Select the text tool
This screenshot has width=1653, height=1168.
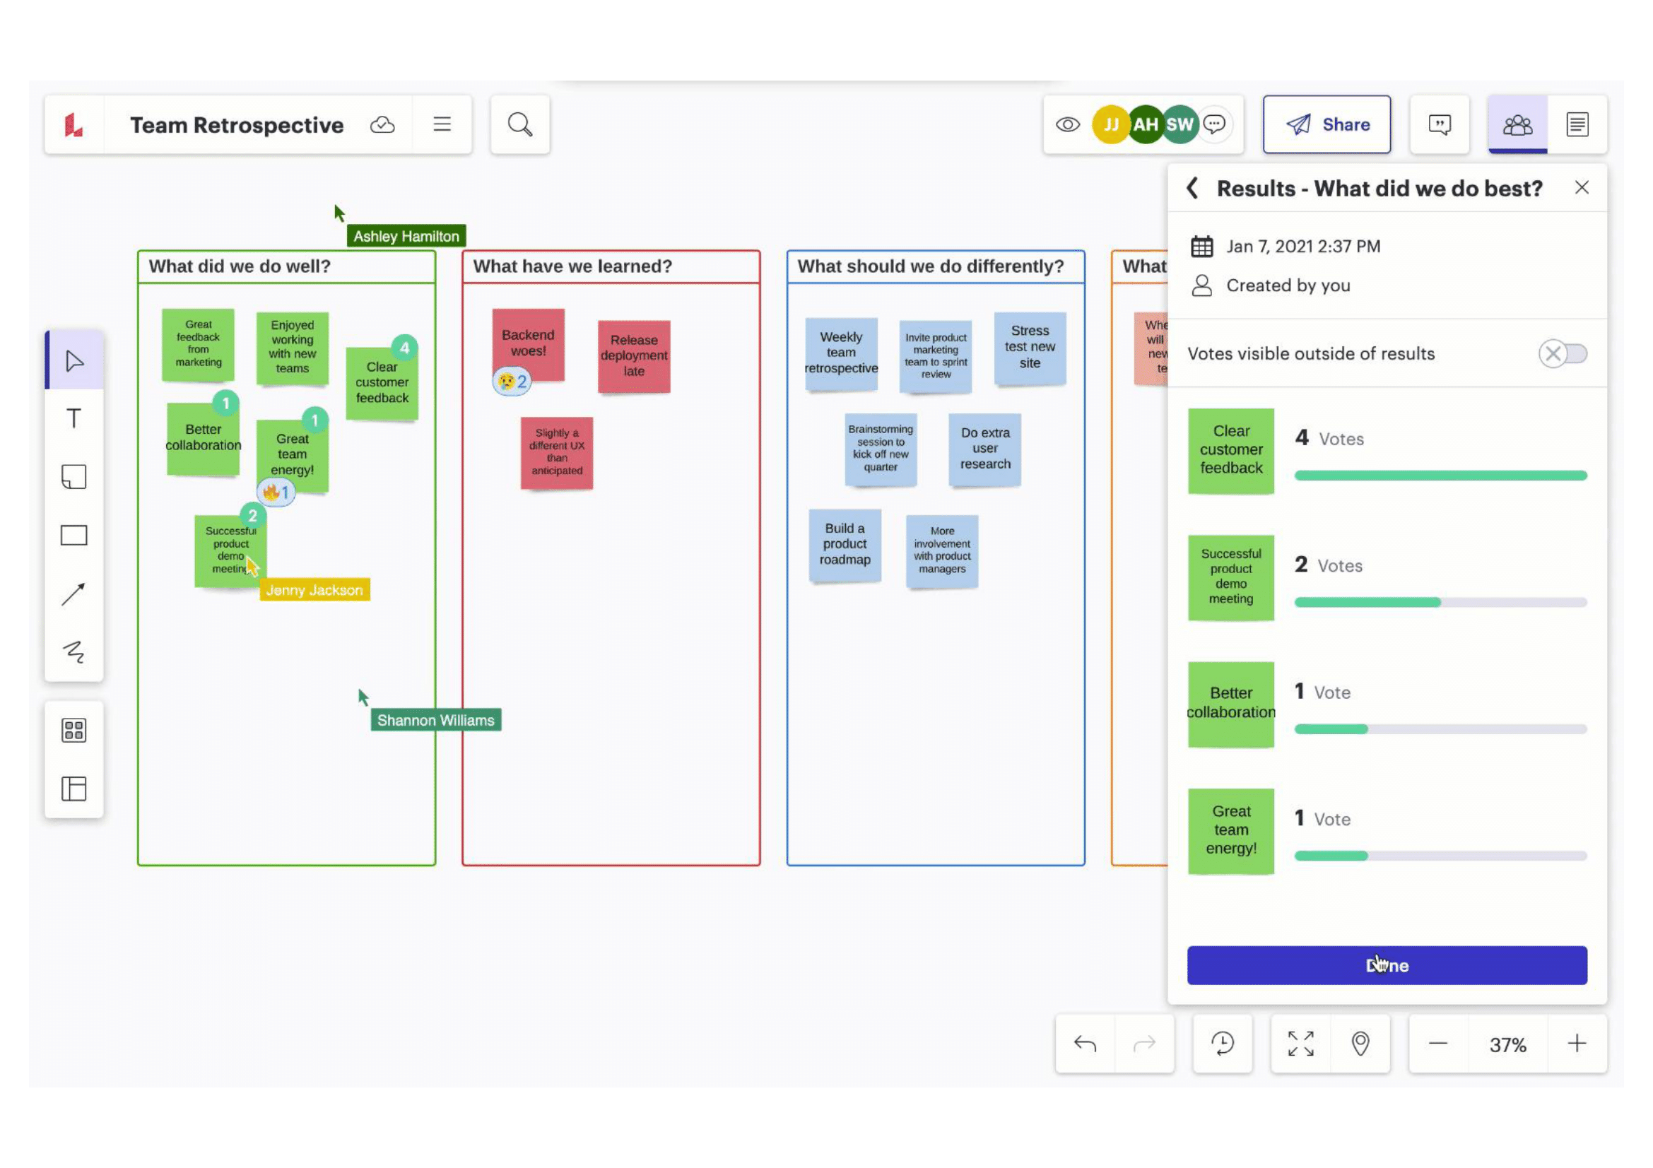coord(72,418)
